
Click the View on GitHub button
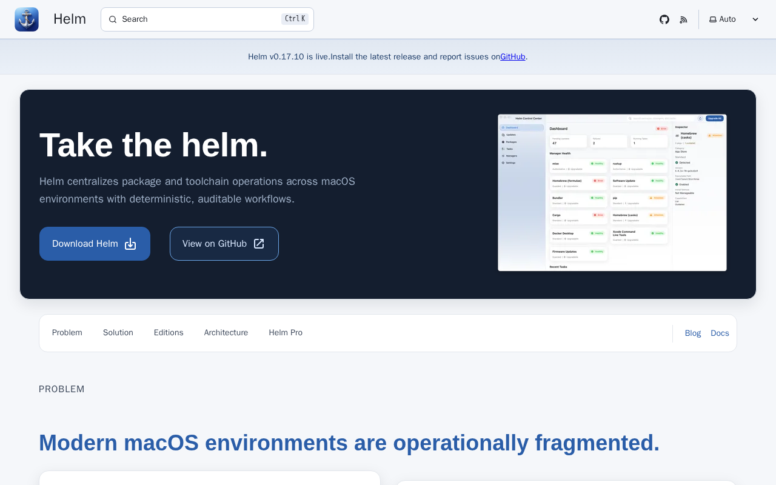[224, 244]
